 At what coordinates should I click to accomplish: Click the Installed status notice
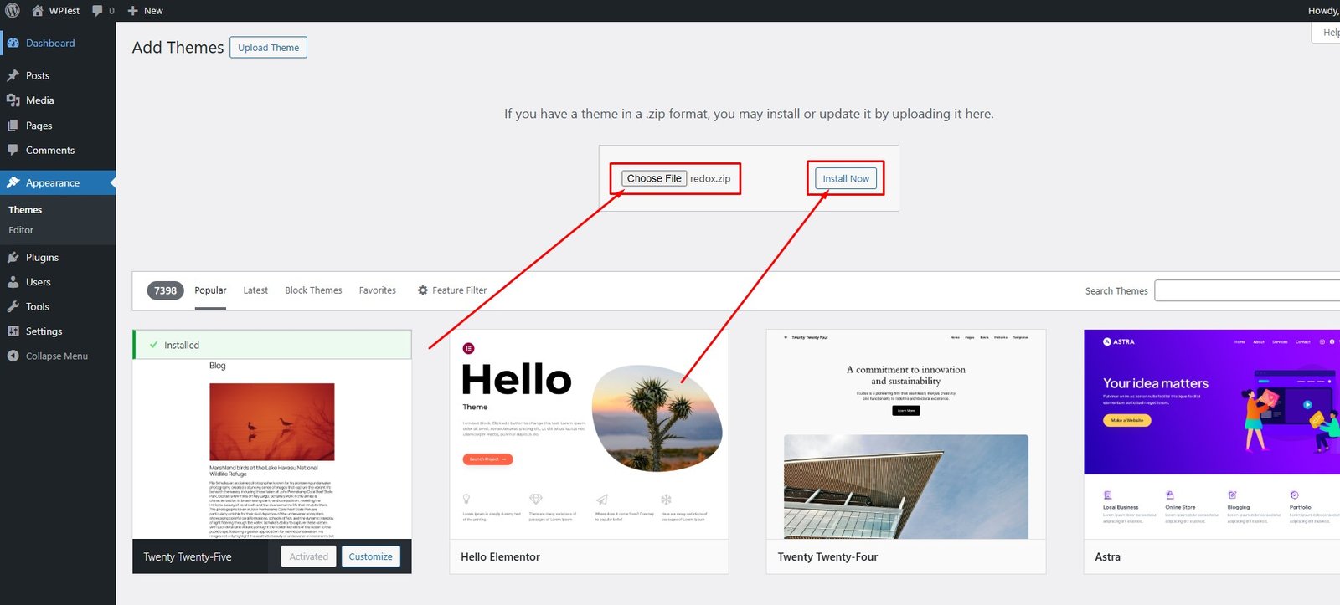272,345
